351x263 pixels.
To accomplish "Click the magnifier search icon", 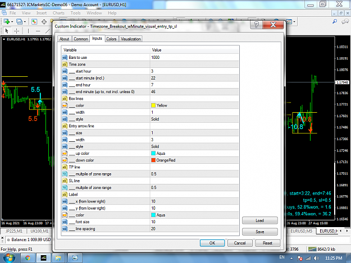I will click(335, 21).
